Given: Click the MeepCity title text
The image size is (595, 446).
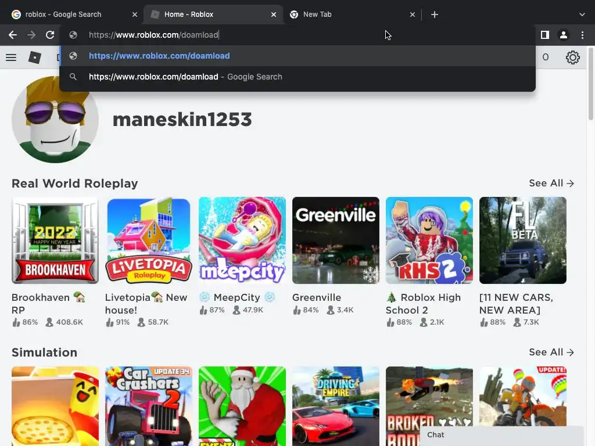Looking at the screenshot, I should [x=237, y=297].
